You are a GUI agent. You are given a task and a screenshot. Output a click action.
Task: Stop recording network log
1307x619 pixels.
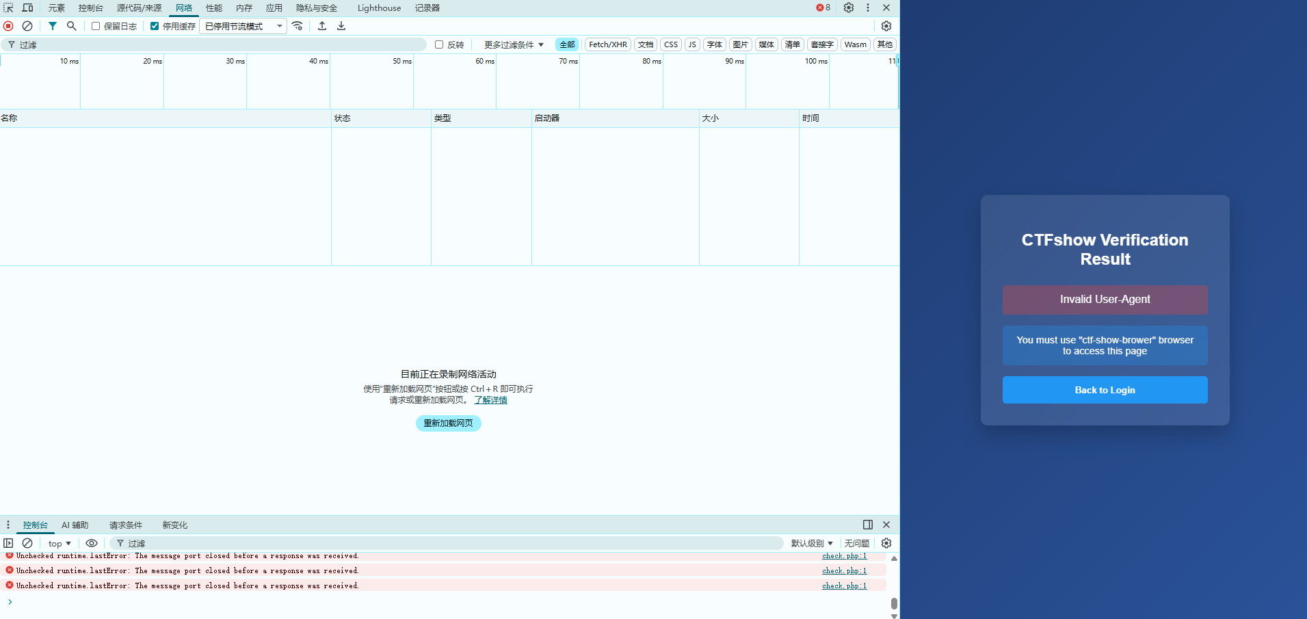coord(8,26)
